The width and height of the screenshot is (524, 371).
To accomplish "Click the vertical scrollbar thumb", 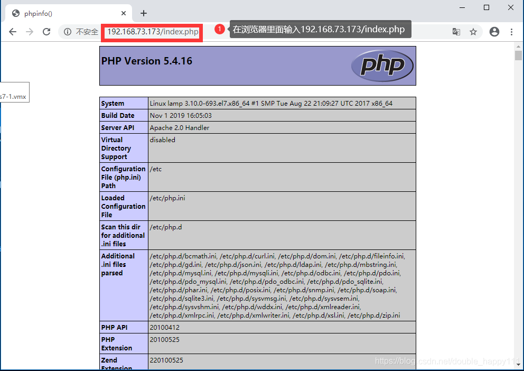I will (x=518, y=55).
